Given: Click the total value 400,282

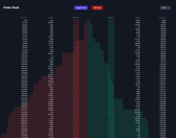Looking at the screenshot, I should 163,39.
